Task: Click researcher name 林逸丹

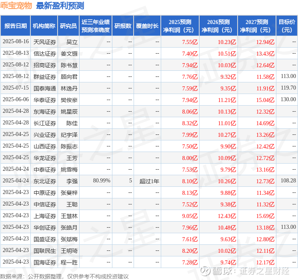Action: tap(69, 88)
